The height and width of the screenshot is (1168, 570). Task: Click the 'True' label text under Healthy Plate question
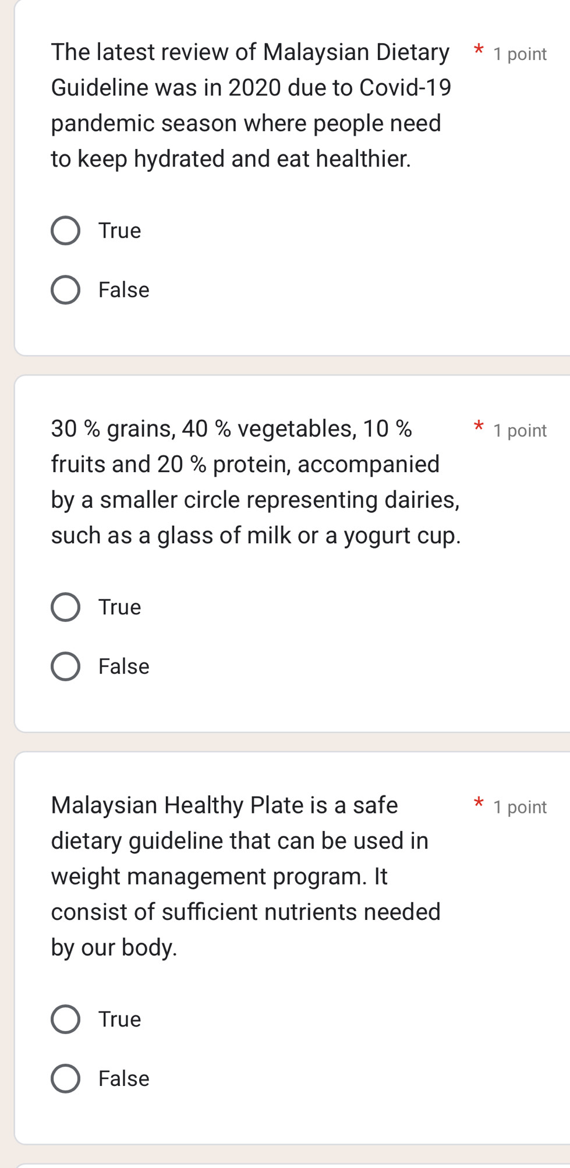[120, 1019]
